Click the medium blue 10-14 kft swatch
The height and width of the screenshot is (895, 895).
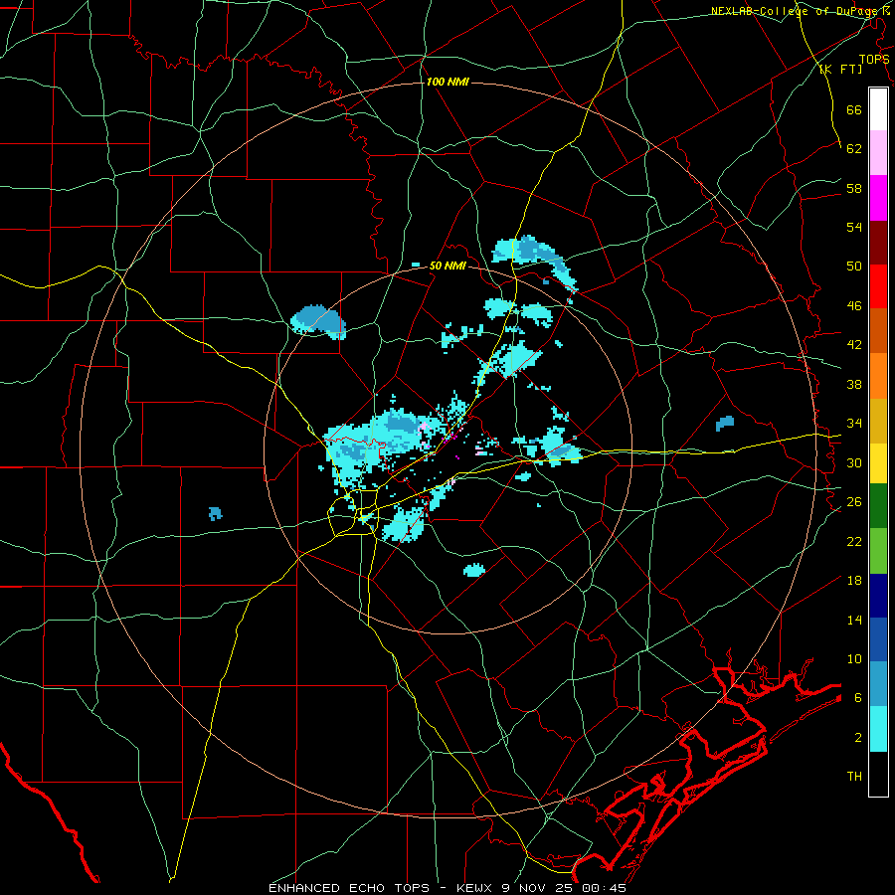(878, 639)
